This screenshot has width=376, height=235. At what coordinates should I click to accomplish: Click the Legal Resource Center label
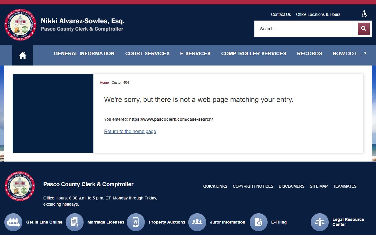pyautogui.click(x=348, y=222)
